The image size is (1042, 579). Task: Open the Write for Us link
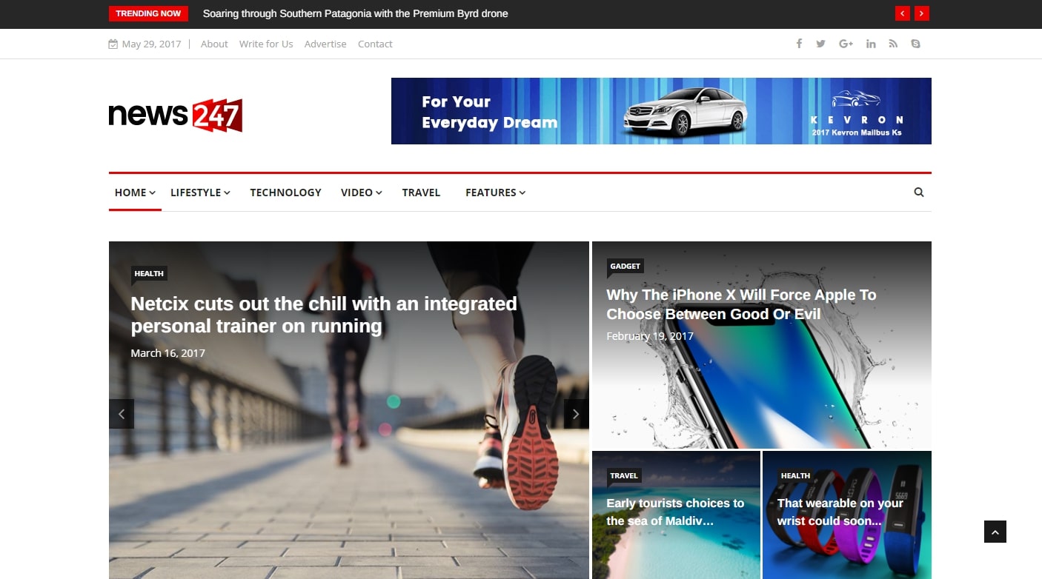(266, 44)
